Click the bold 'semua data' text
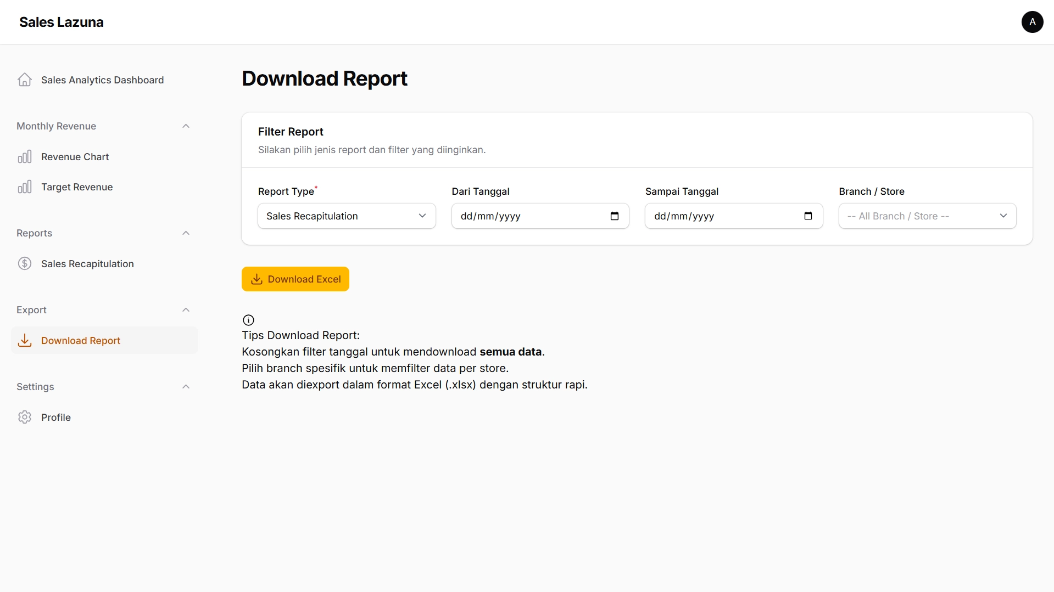The height and width of the screenshot is (592, 1054). 510,352
